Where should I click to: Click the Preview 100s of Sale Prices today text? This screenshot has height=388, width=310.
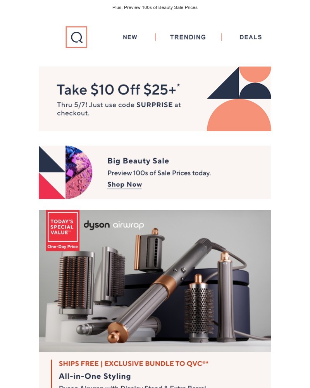159,173
